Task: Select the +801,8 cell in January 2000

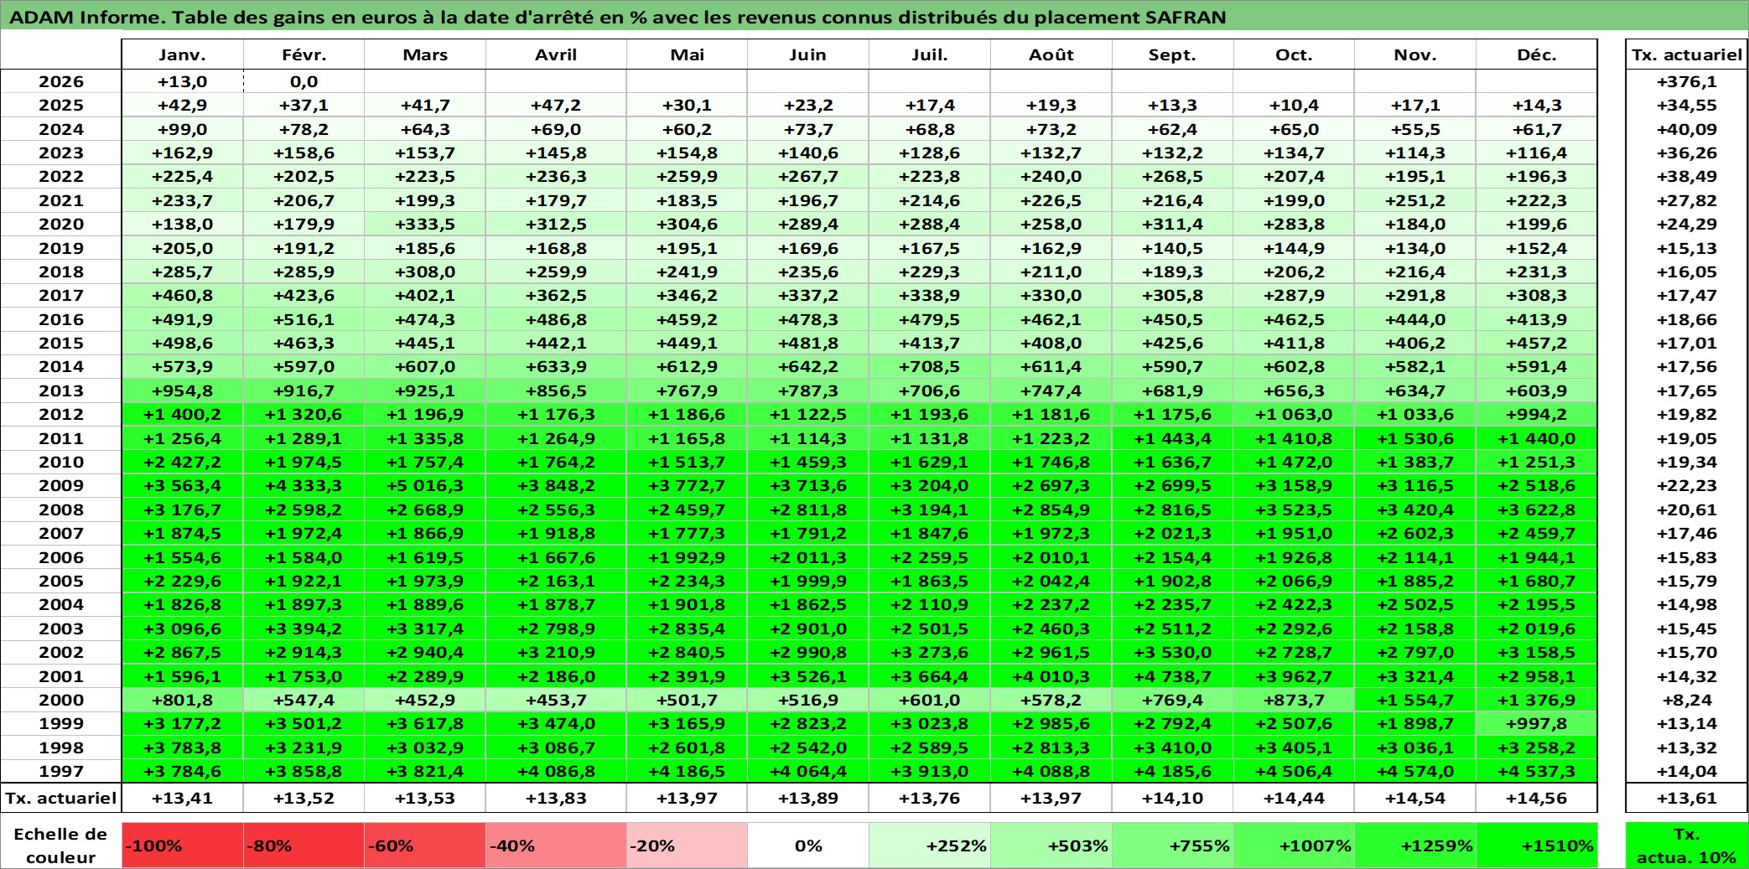Action: click(x=183, y=700)
